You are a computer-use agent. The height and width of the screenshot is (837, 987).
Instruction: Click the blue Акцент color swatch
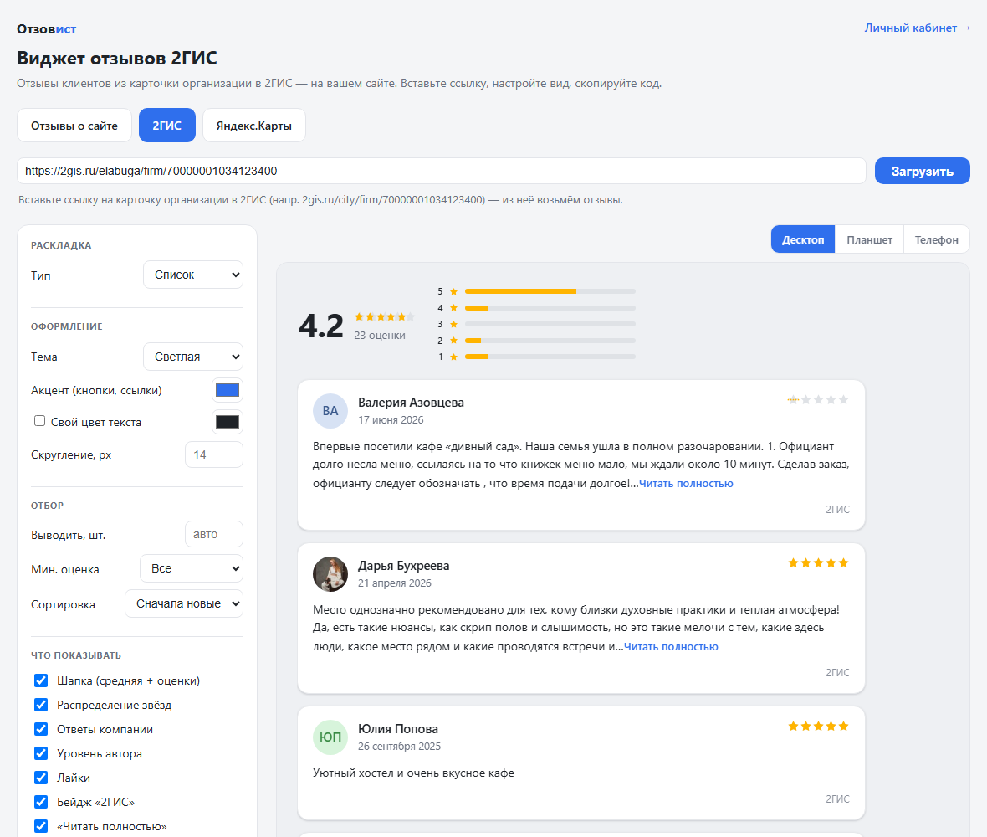(228, 390)
